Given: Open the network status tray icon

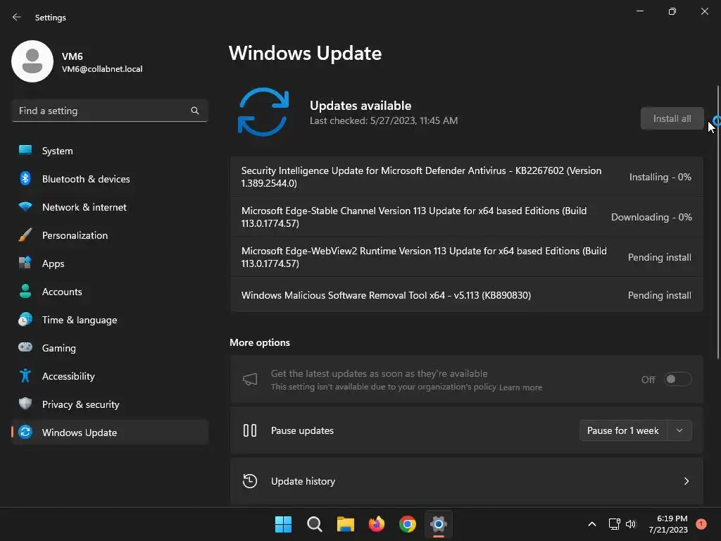Looking at the screenshot, I should pos(614,524).
